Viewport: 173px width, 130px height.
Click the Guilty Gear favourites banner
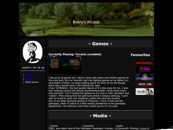point(144,84)
